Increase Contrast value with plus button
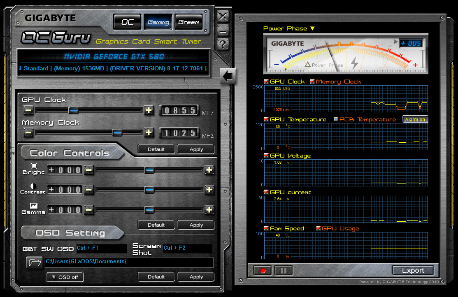458x297 pixels. [209, 190]
